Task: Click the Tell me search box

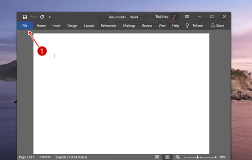Action: [197, 26]
